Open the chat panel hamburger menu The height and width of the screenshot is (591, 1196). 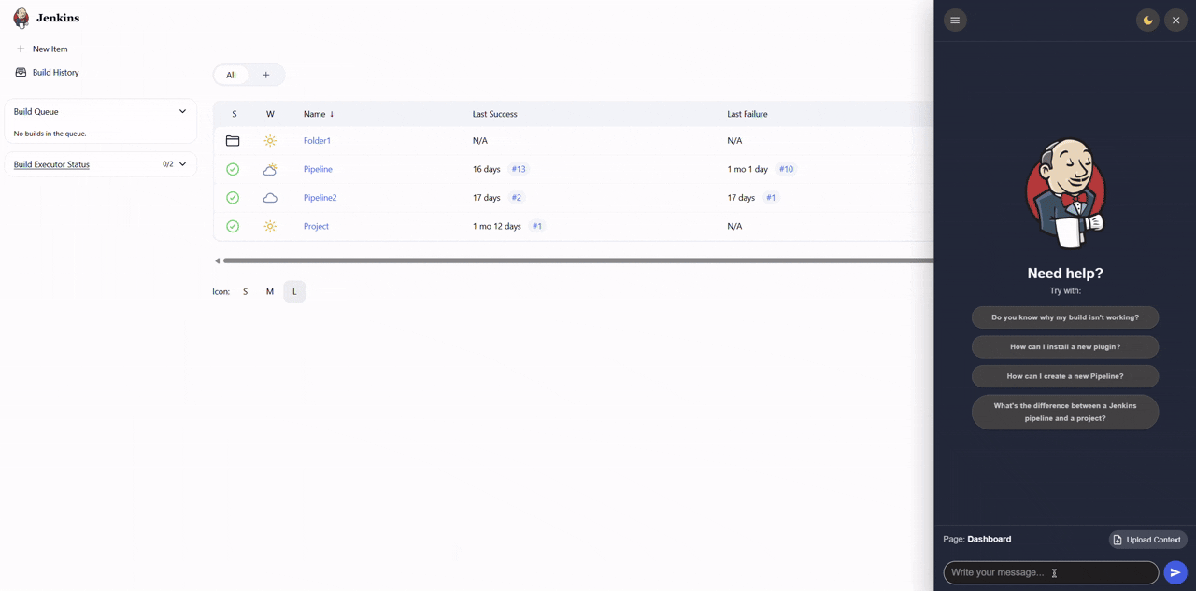[955, 21]
